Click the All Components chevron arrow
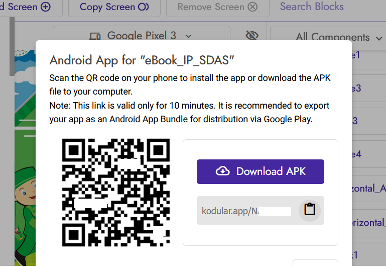Screen dimensions: 386x267 (379, 38)
